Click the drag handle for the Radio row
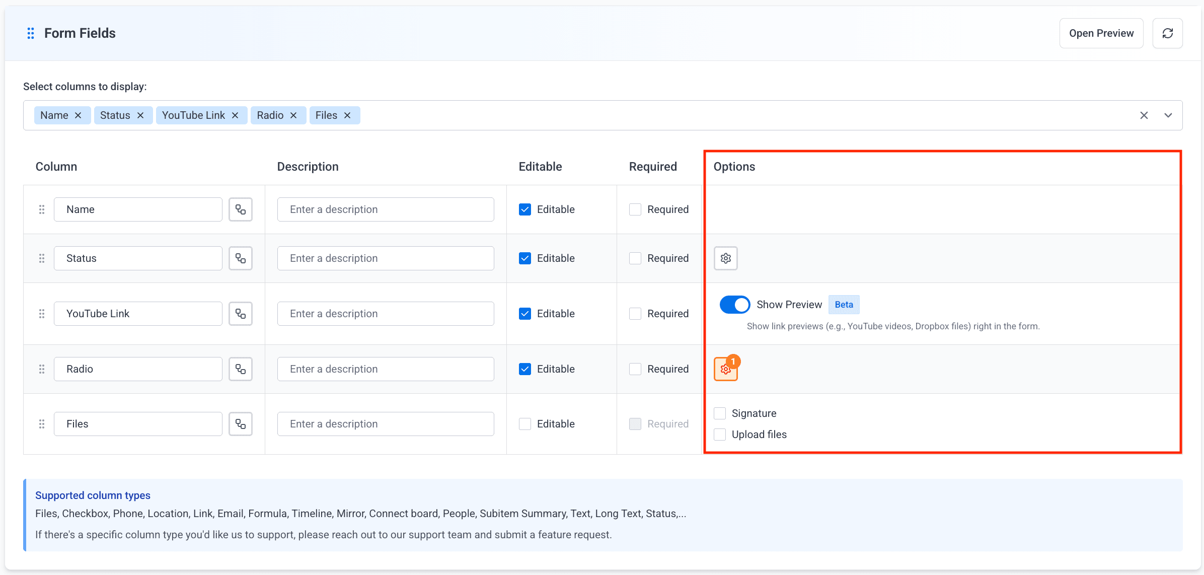1204x575 pixels. tap(42, 369)
